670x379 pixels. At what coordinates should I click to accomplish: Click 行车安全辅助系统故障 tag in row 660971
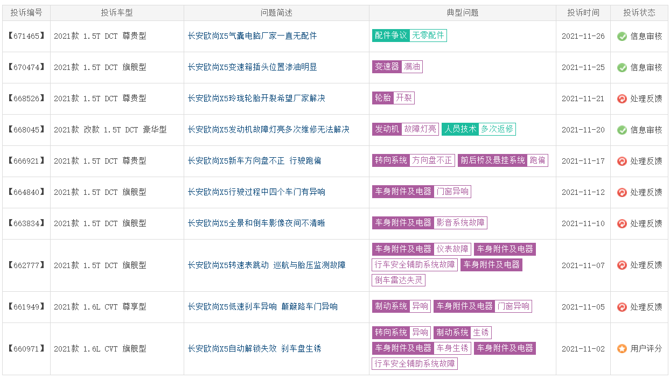[415, 364]
